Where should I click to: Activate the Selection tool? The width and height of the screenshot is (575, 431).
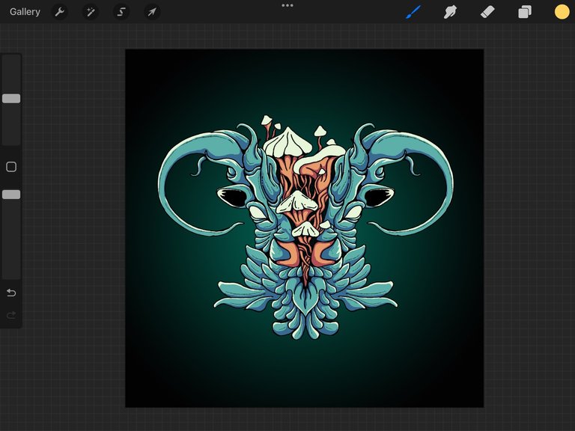click(x=121, y=12)
